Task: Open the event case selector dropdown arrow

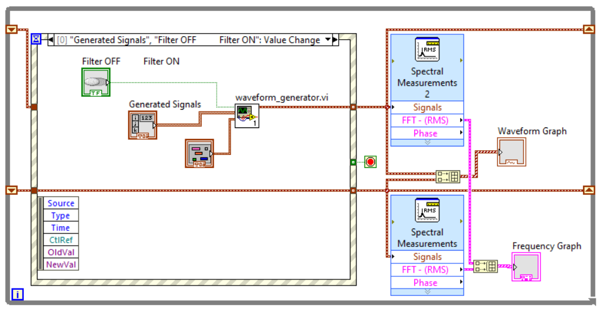Action: click(328, 40)
